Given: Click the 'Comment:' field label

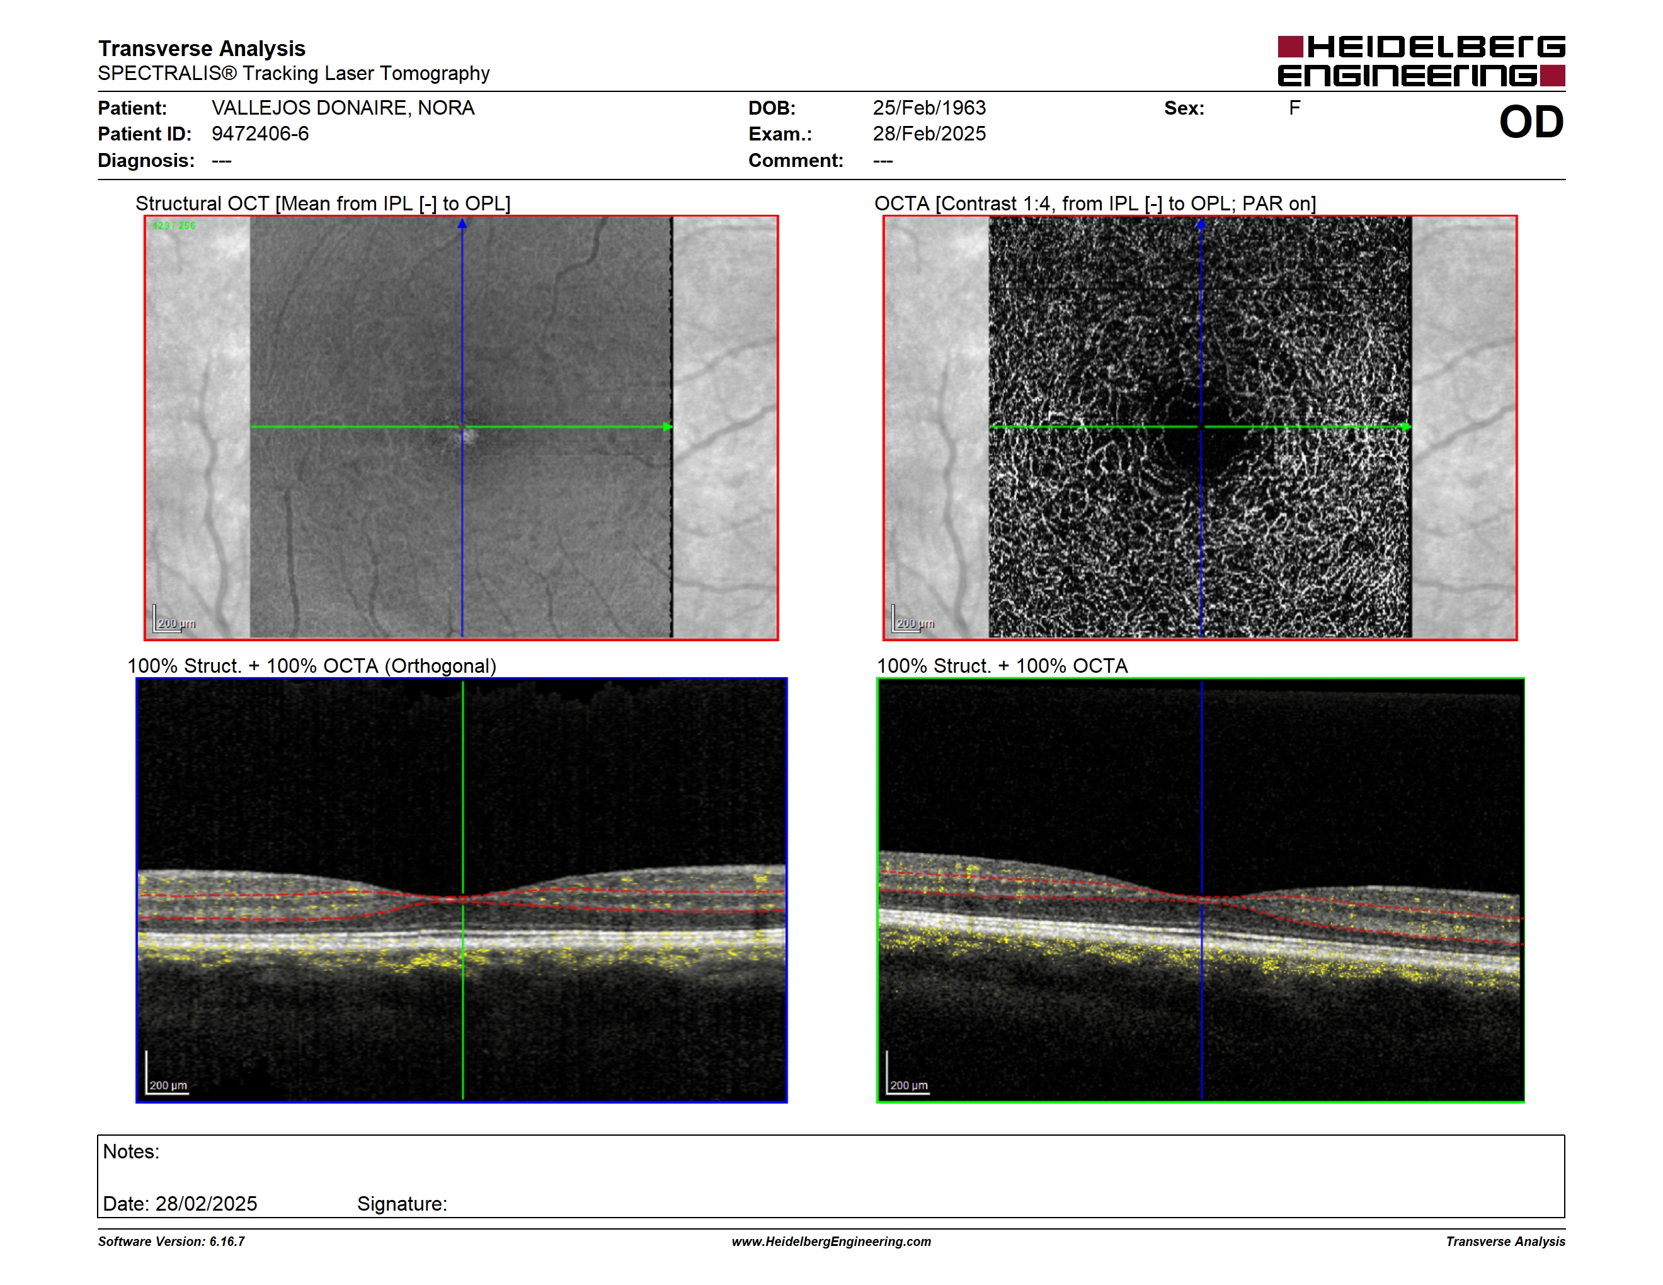Looking at the screenshot, I should [796, 161].
